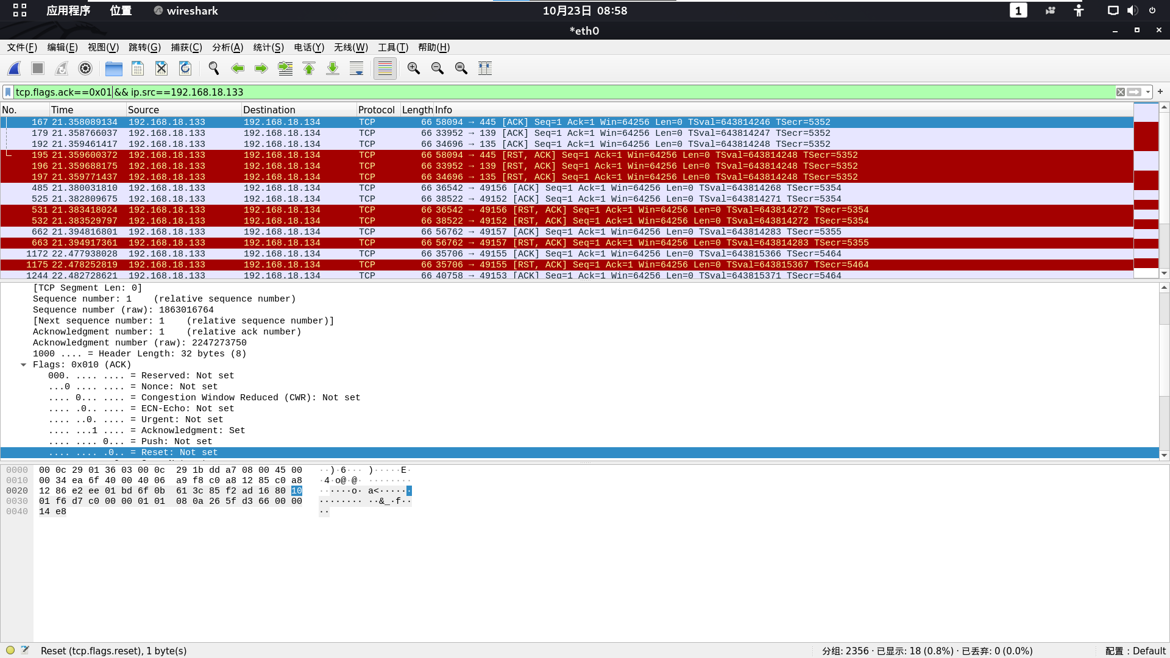
Task: Apply the display filter arrow button
Action: 1134,92
